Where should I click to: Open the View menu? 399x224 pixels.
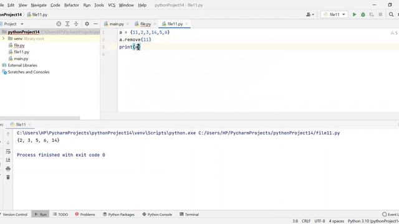tap(22, 5)
